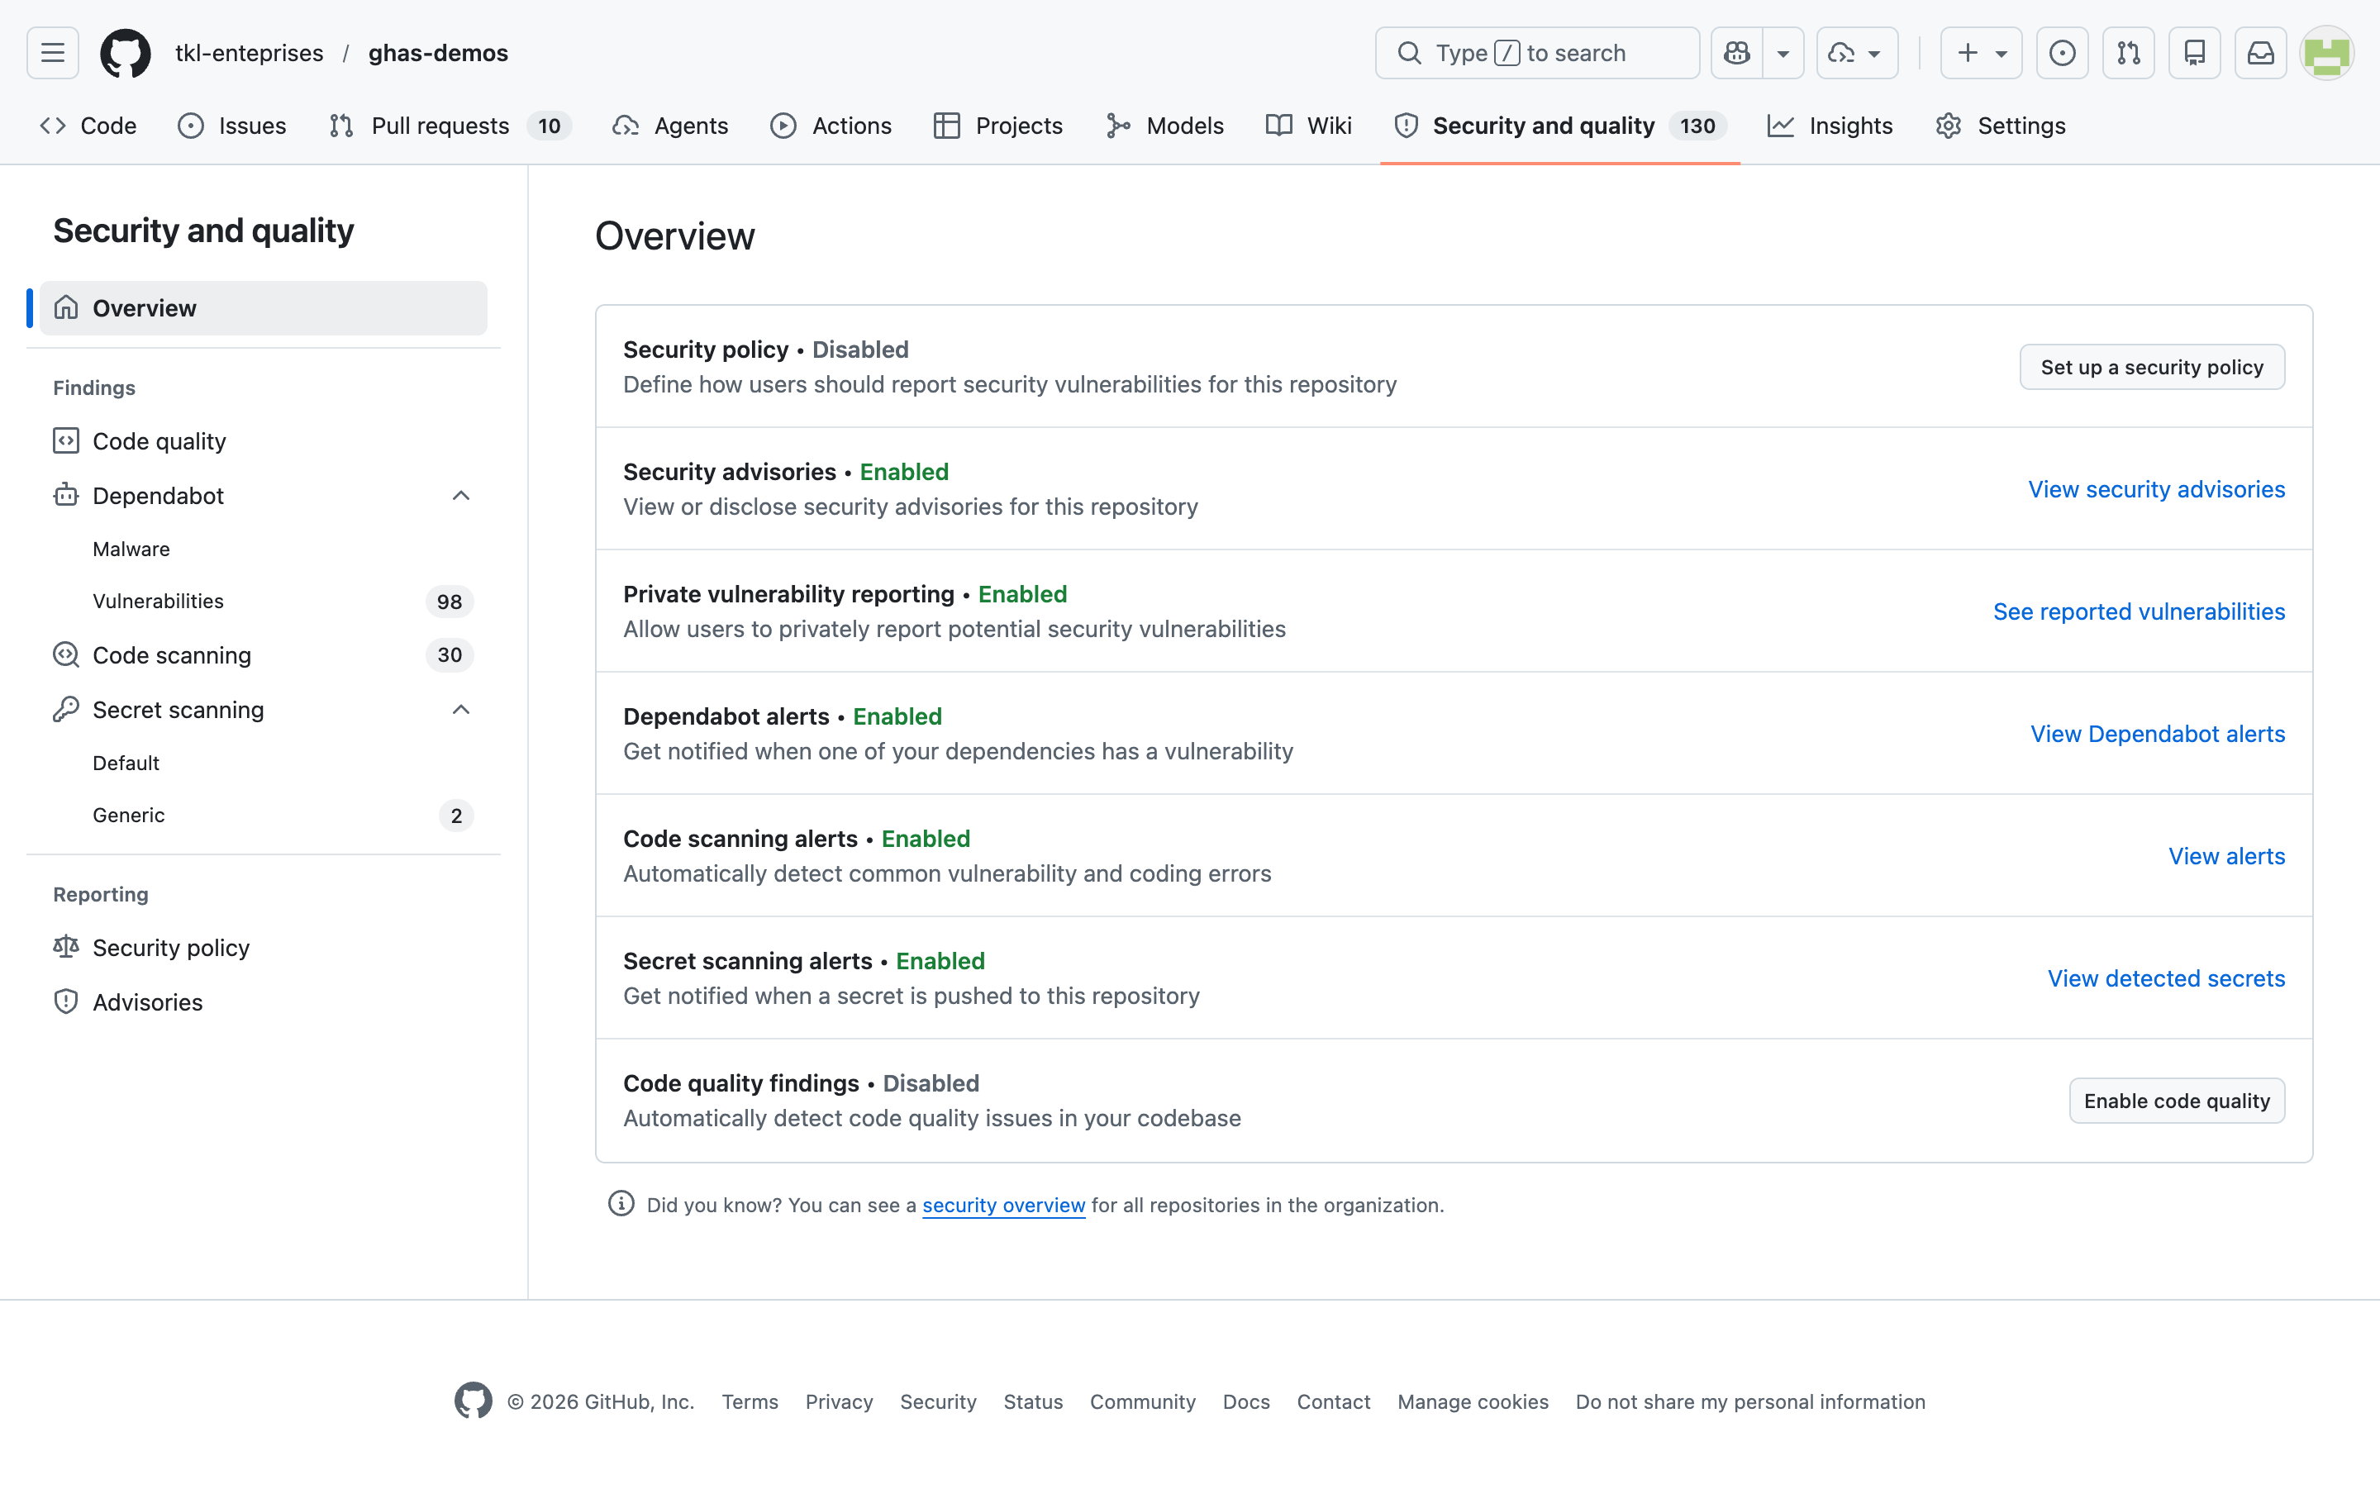
Task: Click Set up a security policy button
Action: pyautogui.click(x=2152, y=368)
